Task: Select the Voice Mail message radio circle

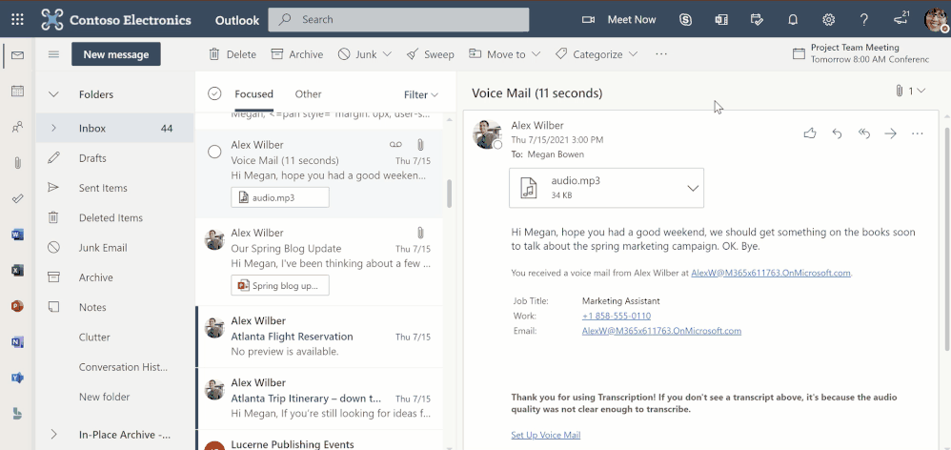Action: coord(214,153)
